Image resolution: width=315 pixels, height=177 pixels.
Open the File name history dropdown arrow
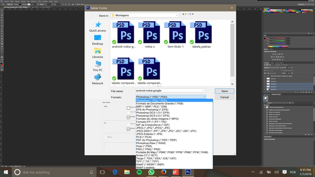(204, 91)
